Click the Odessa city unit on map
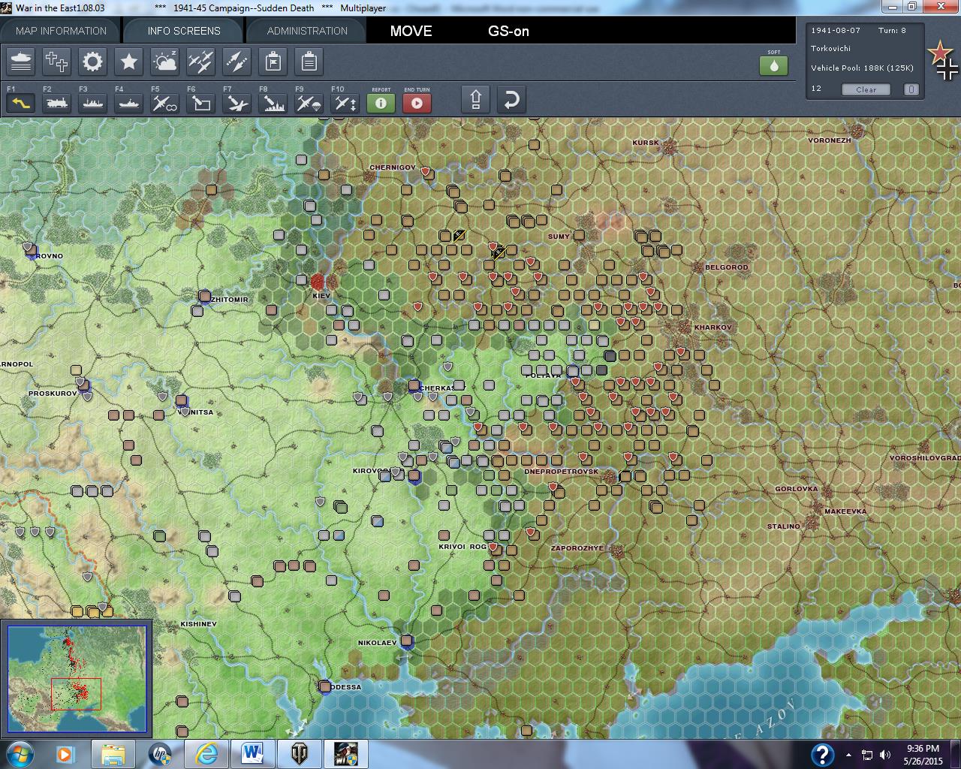This screenshot has width=961, height=769. pyautogui.click(x=324, y=687)
